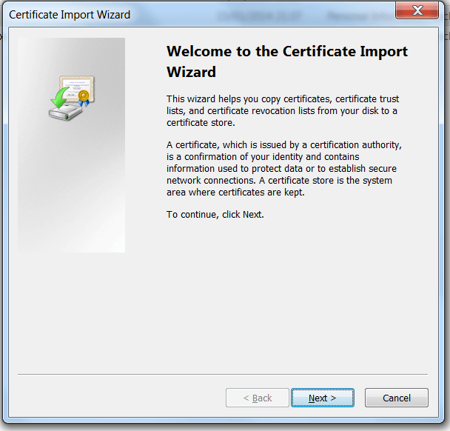This screenshot has height=431, width=450.
Task: Click the 'area where certificates are kept.' line
Action: tap(235, 193)
